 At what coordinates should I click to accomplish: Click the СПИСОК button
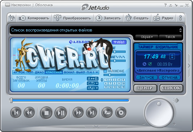pos(171,88)
